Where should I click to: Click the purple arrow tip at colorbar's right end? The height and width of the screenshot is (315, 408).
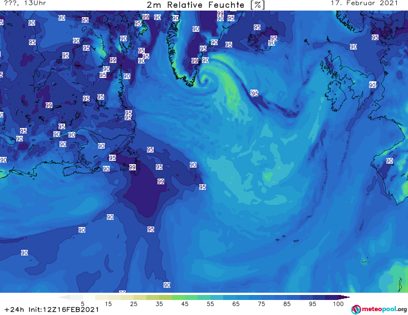345,297
